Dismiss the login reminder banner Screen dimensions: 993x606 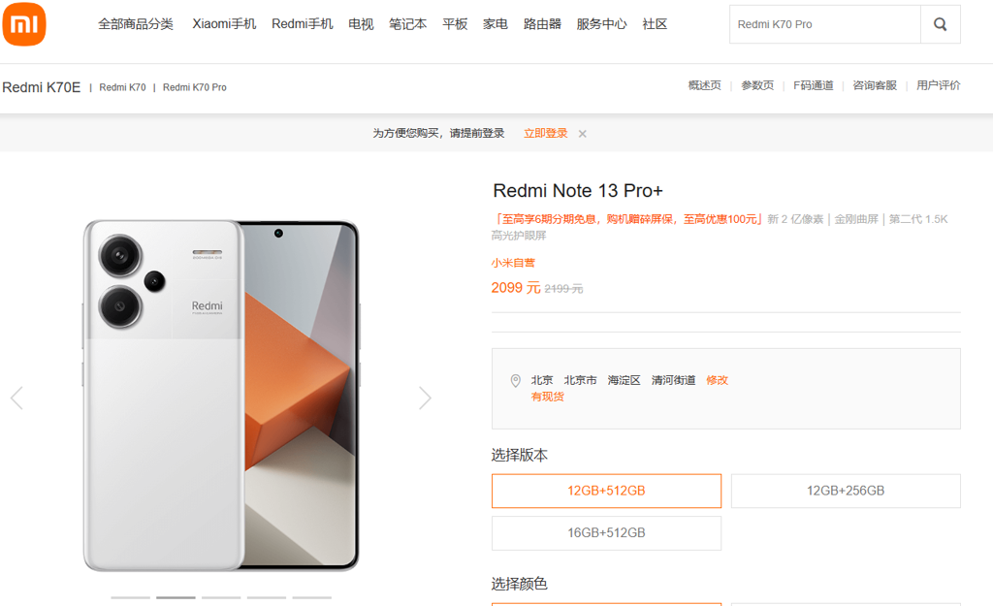point(583,134)
